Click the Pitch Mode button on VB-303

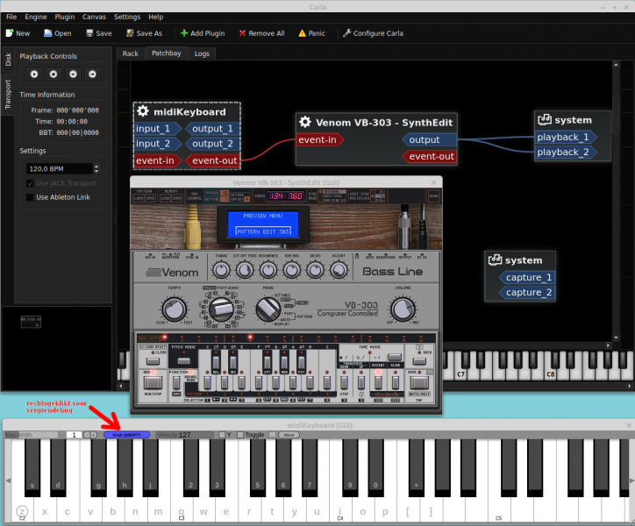click(x=184, y=360)
